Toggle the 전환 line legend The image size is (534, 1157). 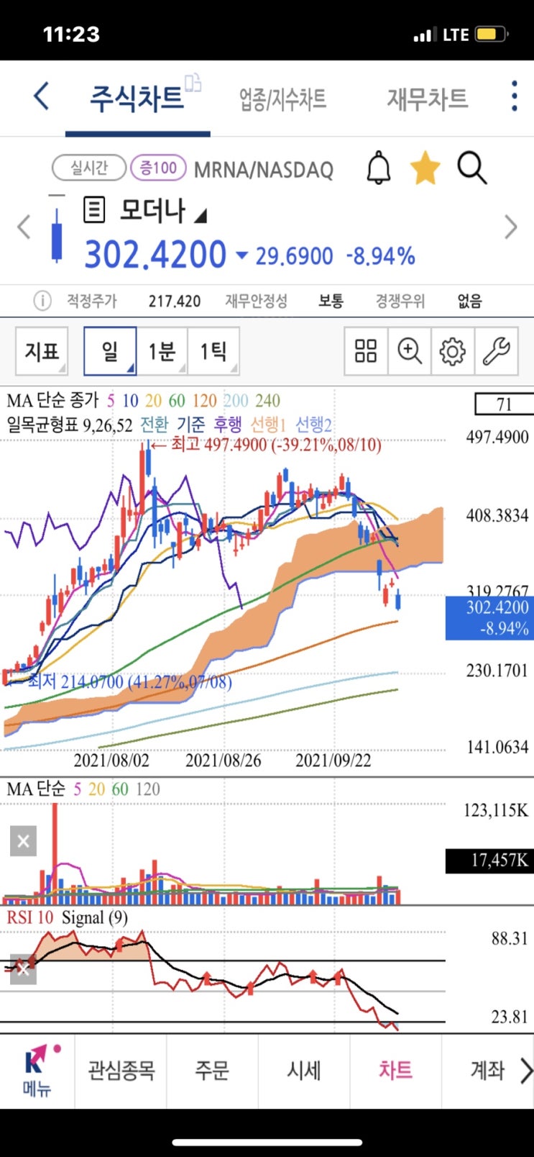[x=155, y=425]
